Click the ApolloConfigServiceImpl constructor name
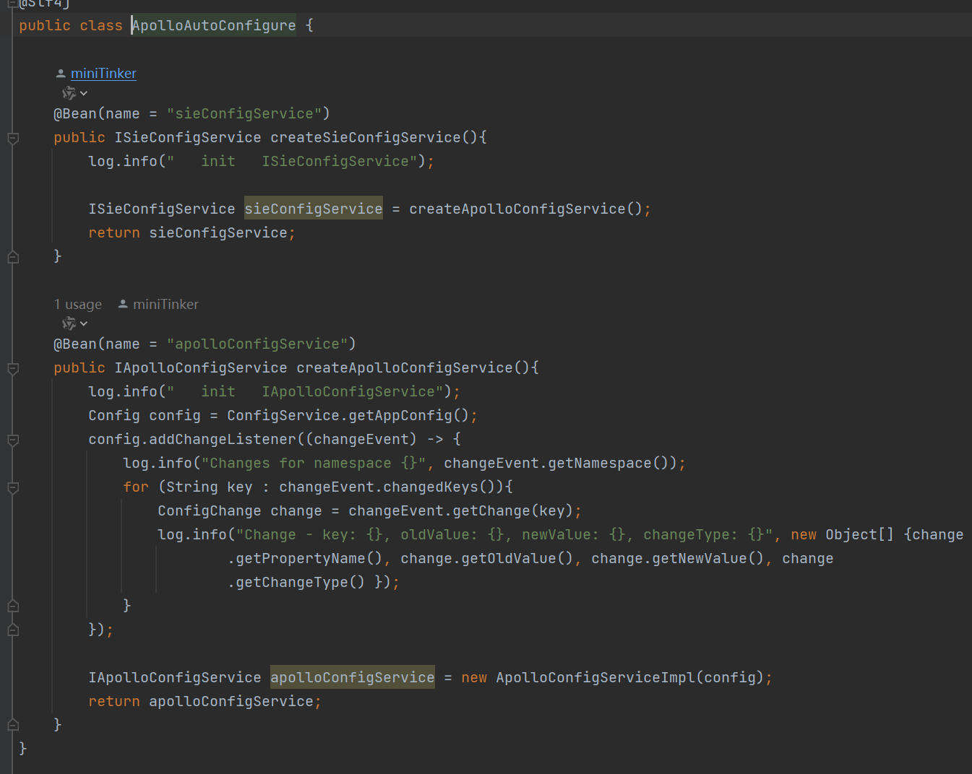 click(595, 677)
